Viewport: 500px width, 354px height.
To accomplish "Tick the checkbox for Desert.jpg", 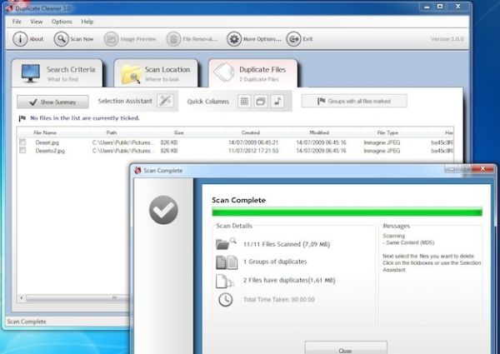I will tap(22, 143).
